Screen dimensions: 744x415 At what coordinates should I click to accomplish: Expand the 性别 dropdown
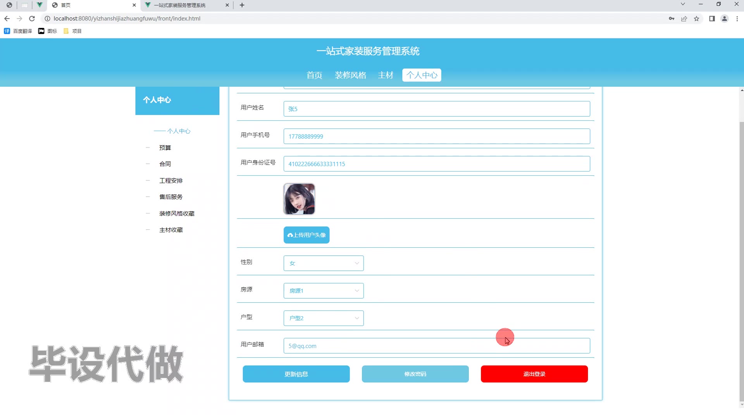click(324, 263)
